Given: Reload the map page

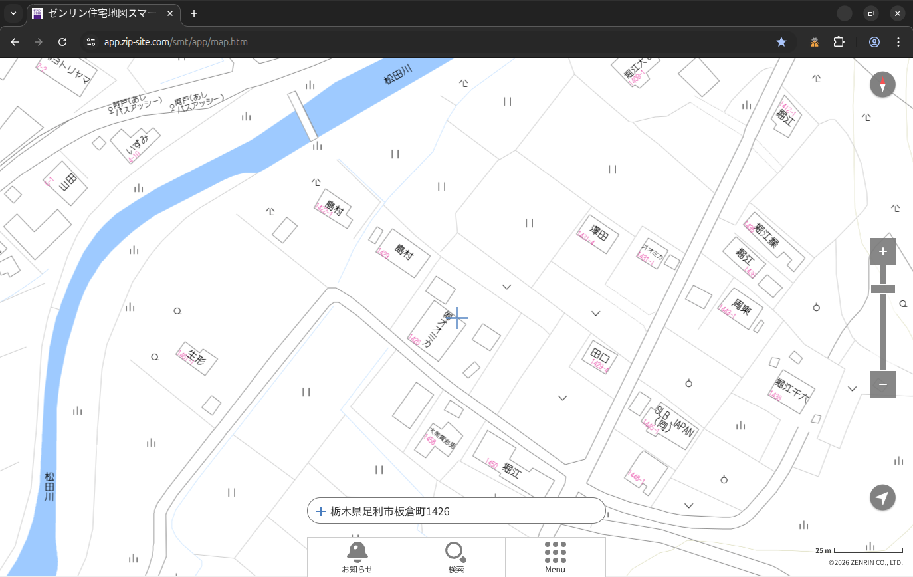Looking at the screenshot, I should [62, 42].
